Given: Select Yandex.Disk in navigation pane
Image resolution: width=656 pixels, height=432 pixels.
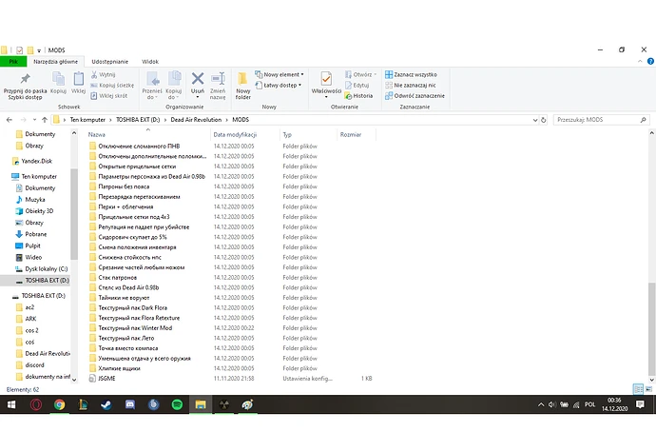Looking at the screenshot, I should (x=37, y=161).
